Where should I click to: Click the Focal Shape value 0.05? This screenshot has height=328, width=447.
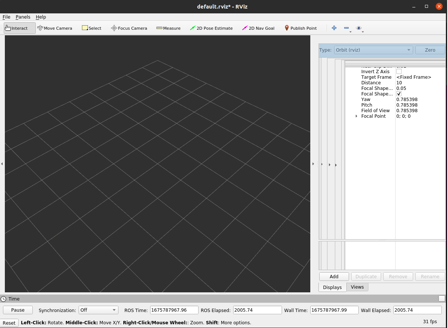pos(401,88)
